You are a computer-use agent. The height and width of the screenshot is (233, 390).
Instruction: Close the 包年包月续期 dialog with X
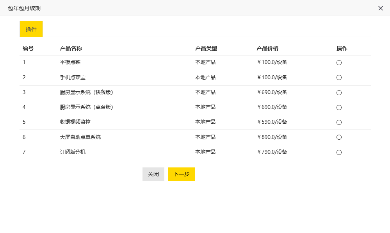380,8
